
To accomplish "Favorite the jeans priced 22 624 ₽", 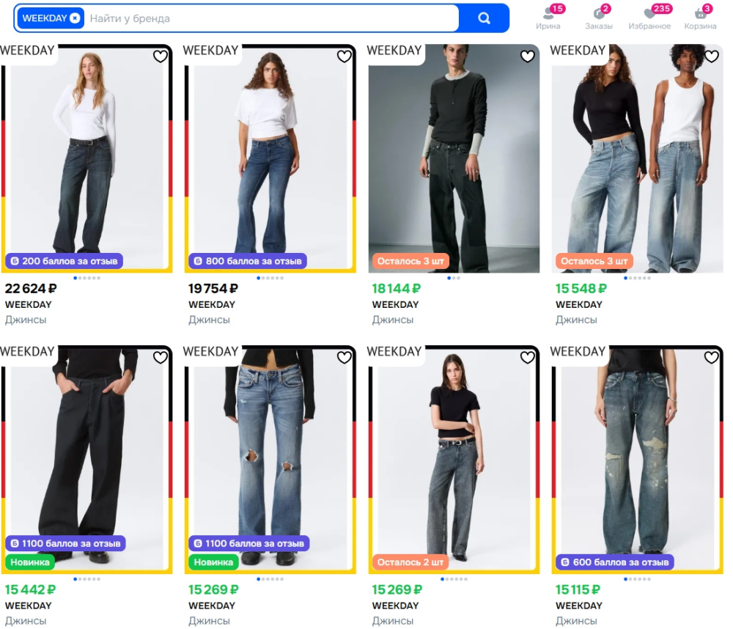I will pos(161,56).
